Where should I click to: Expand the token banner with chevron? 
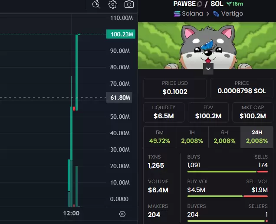coord(208,69)
